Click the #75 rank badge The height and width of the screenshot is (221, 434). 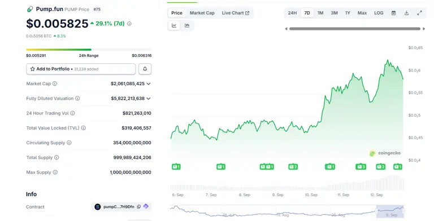click(x=97, y=10)
